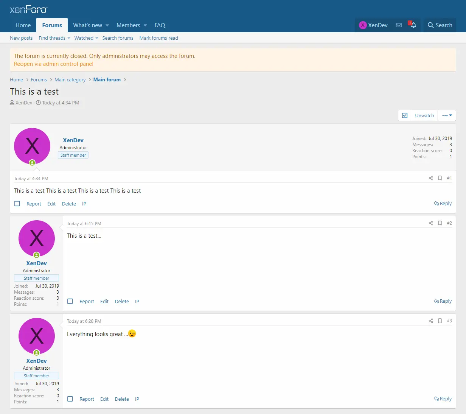Click Reopen via admin control panel
Image resolution: width=466 pixels, height=414 pixels.
(x=54, y=64)
